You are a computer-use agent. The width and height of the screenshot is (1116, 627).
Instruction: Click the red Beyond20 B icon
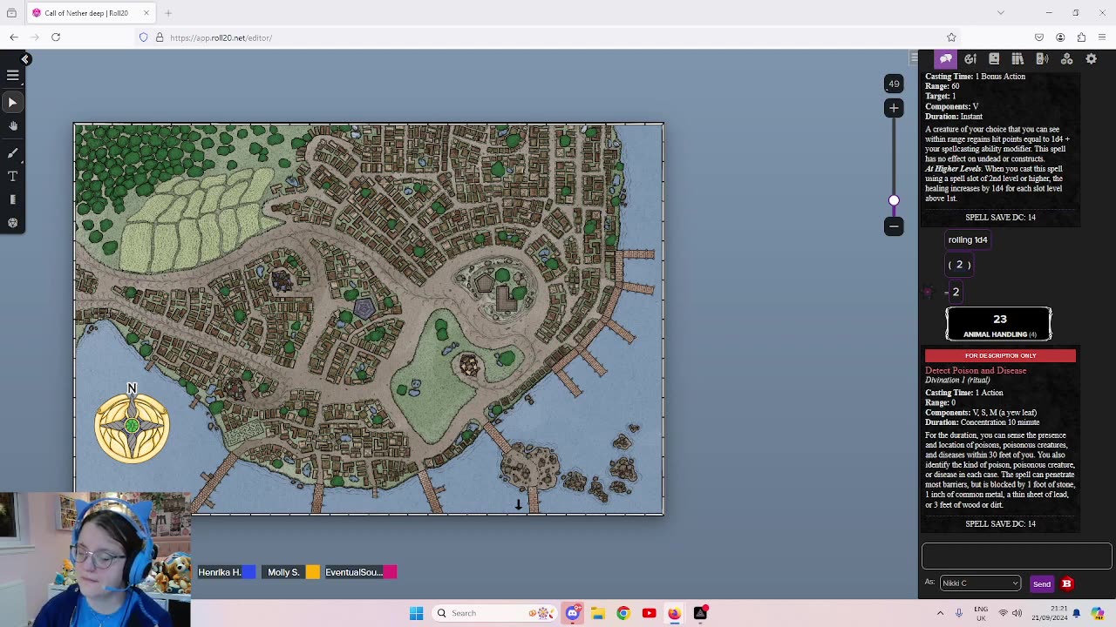coord(1066,583)
